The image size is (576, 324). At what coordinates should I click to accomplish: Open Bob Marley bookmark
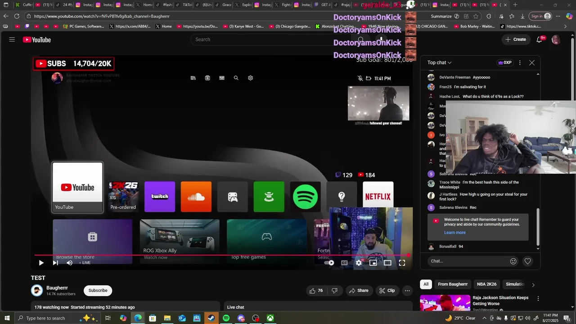474,27
